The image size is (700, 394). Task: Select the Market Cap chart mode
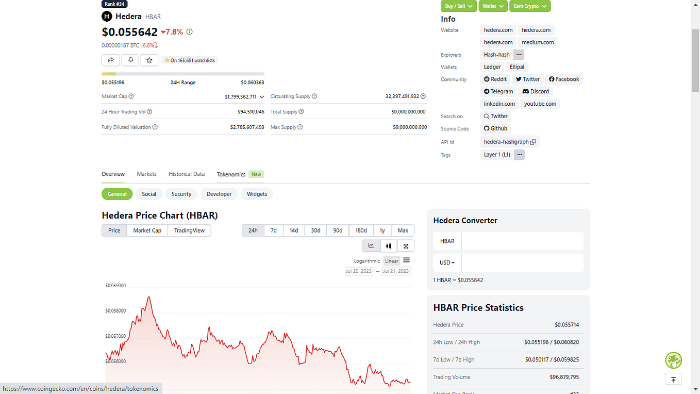[x=147, y=231]
